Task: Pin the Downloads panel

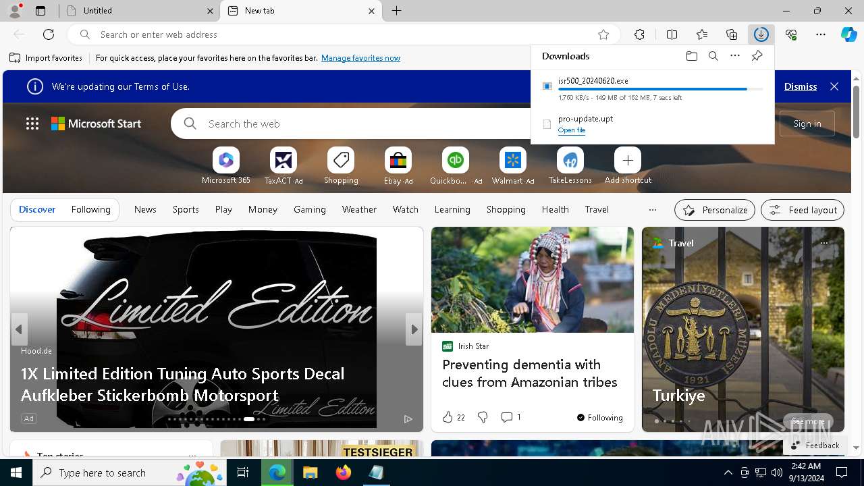Action: click(x=757, y=56)
